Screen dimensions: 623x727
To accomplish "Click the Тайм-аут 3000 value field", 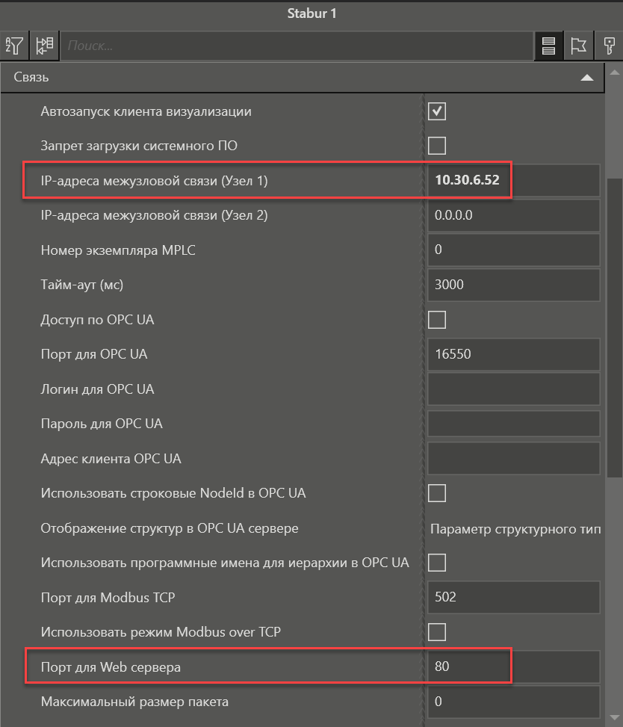I will 514,285.
